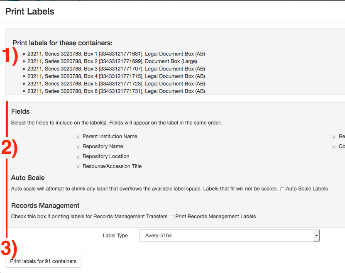345x273 pixels.
Task: Click the red '2)' annotation marker
Action: tap(9, 148)
